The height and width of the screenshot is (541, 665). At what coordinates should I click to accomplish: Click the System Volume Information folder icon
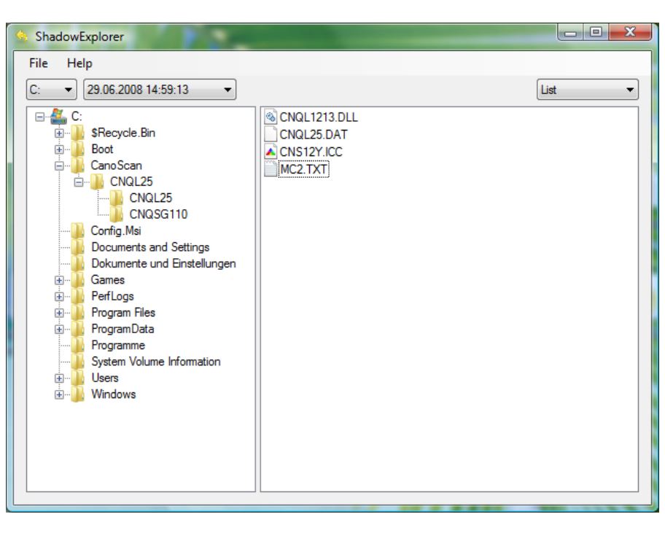[x=77, y=362]
